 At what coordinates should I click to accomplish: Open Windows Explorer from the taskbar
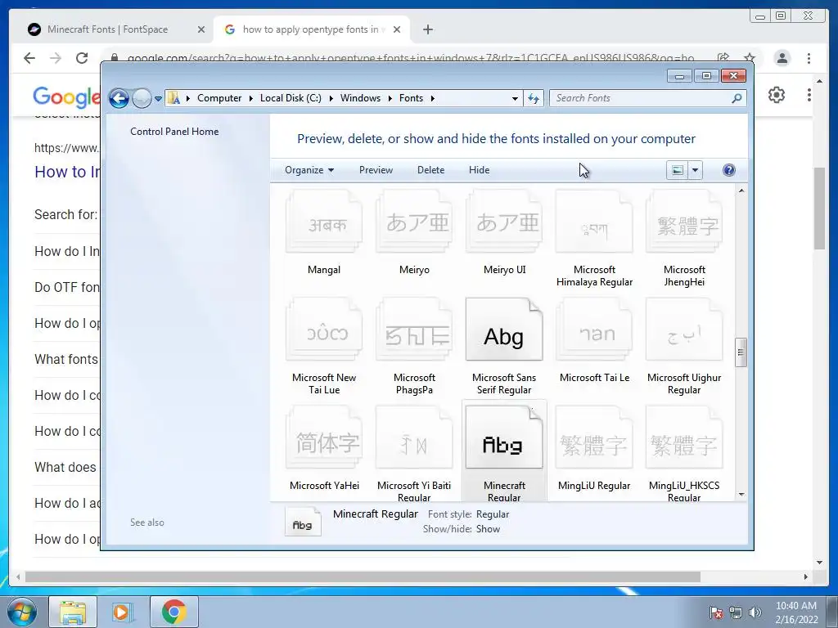73,612
